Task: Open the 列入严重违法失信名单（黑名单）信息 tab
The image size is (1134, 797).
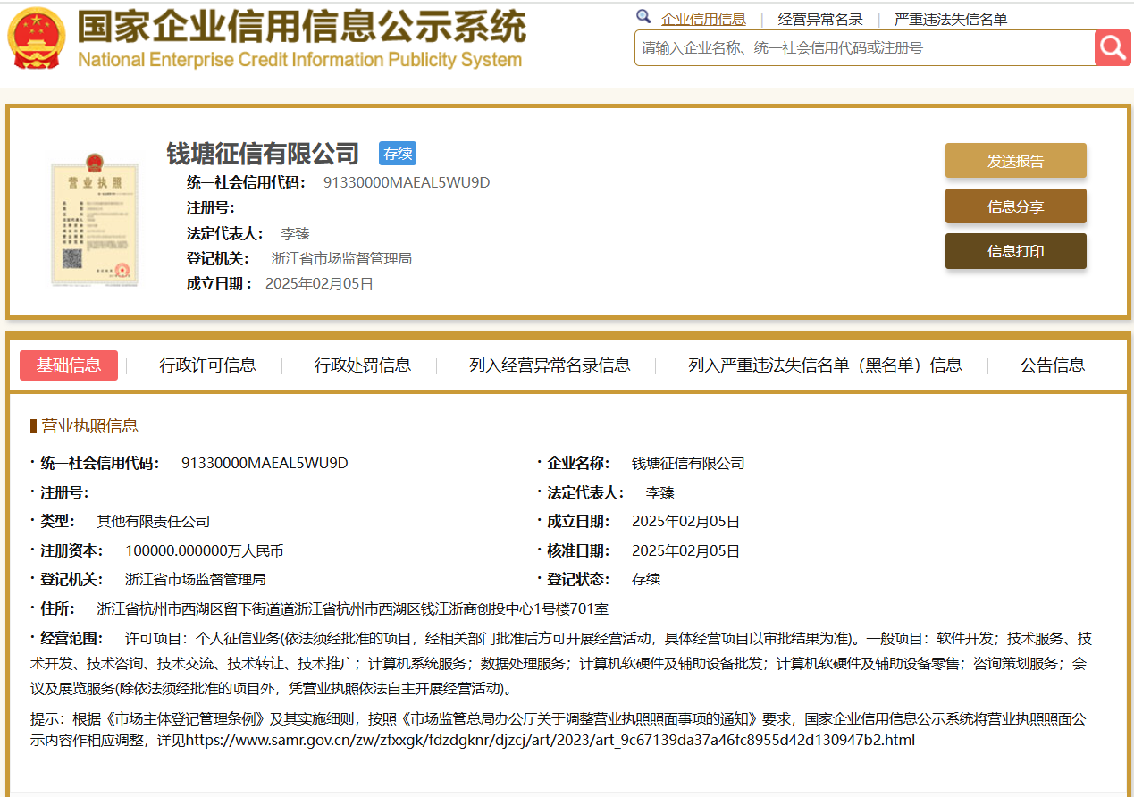Action: tap(825, 365)
